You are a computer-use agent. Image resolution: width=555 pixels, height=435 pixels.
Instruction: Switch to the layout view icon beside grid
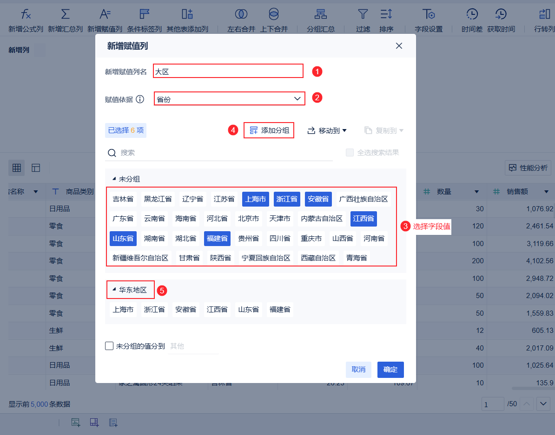tap(36, 168)
